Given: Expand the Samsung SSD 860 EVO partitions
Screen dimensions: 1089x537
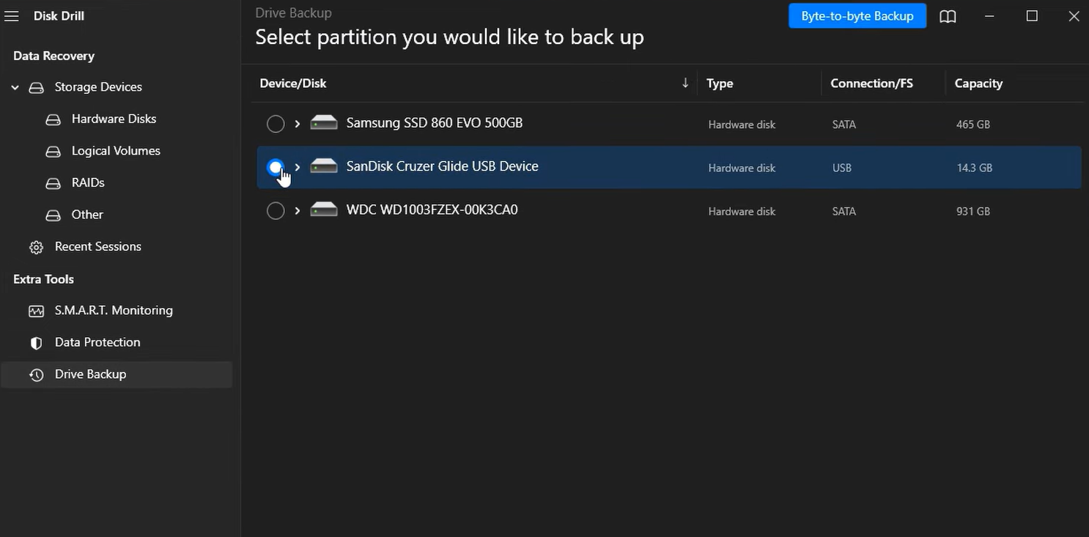Looking at the screenshot, I should pyautogui.click(x=297, y=124).
